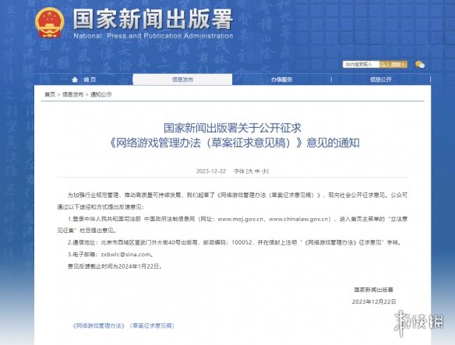Focus the 站内搜索 search input field

pyautogui.click(x=361, y=65)
